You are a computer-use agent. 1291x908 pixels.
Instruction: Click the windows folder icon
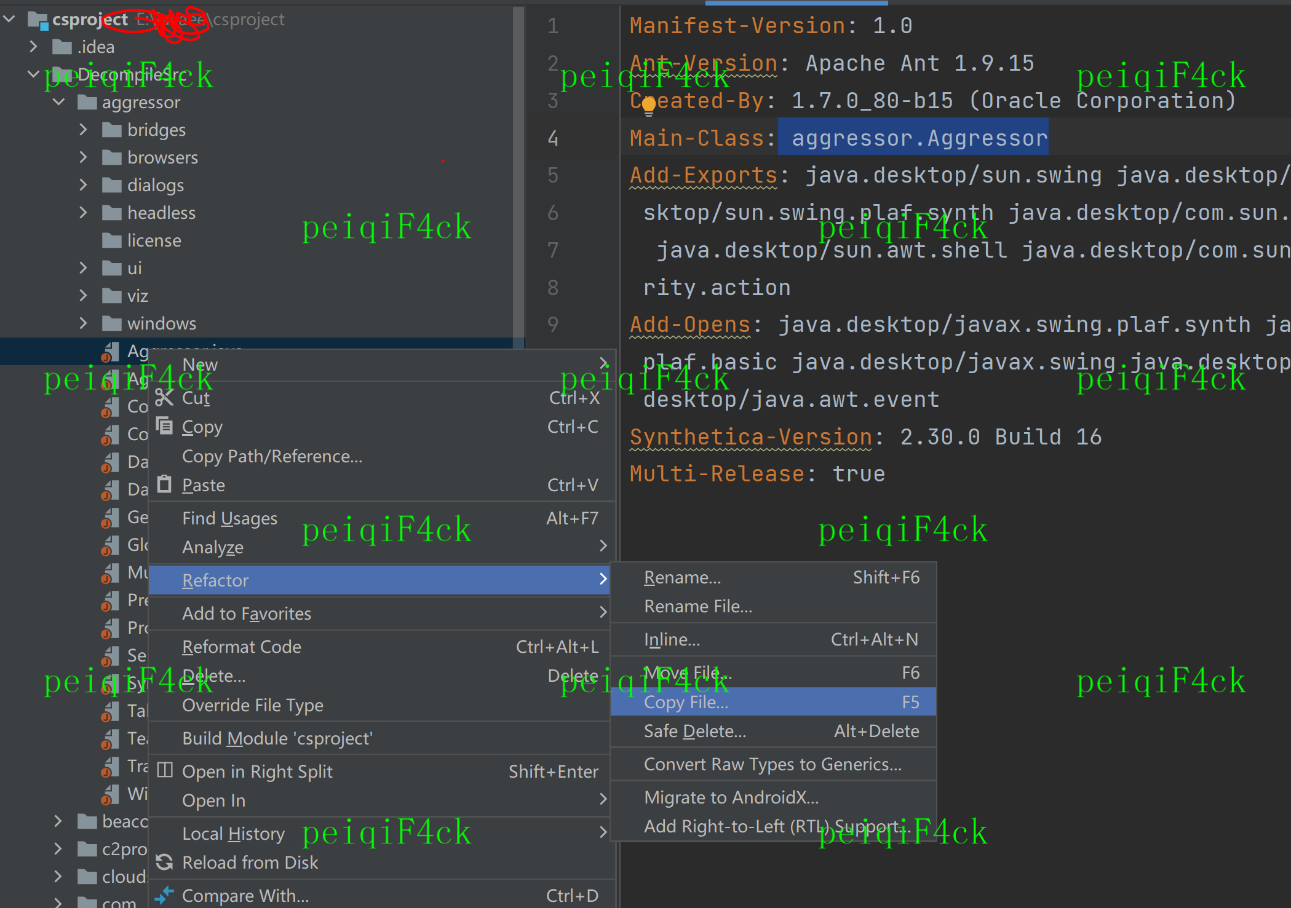[112, 323]
